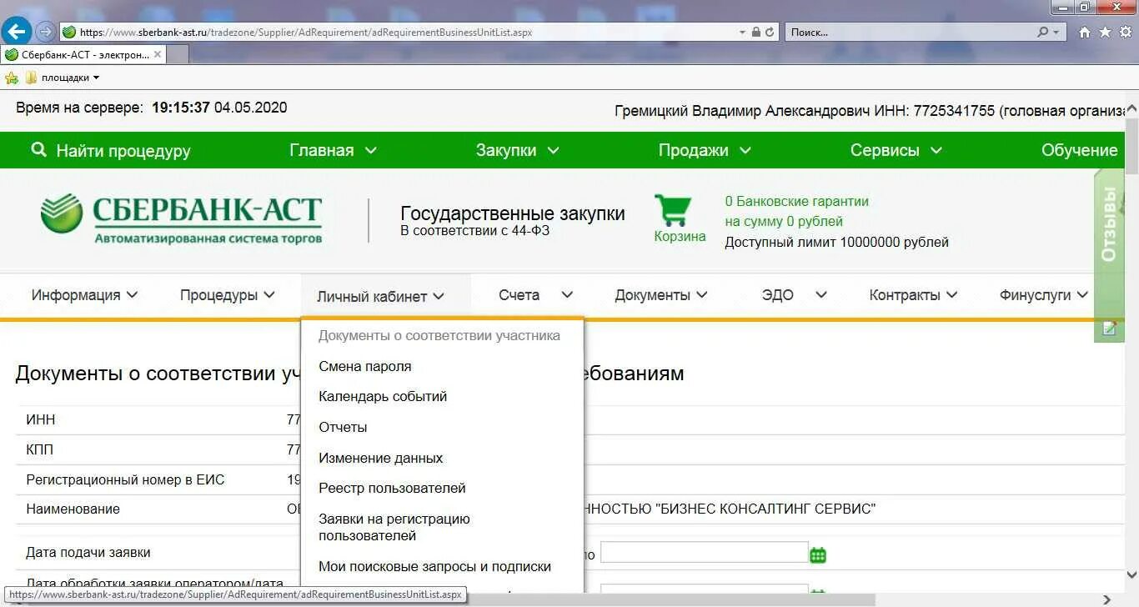Click the lock security icon in address bar

[x=755, y=33]
